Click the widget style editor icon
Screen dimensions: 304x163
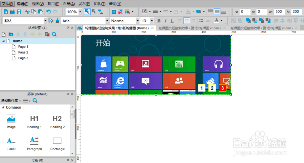(x=51, y=21)
